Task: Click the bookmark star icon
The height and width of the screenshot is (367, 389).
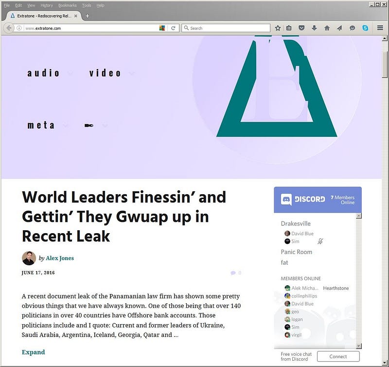Action: (278, 28)
